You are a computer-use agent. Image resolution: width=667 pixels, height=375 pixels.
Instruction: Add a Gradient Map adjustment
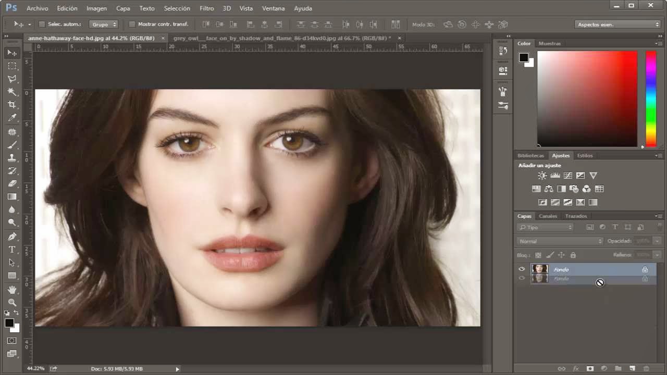593,203
